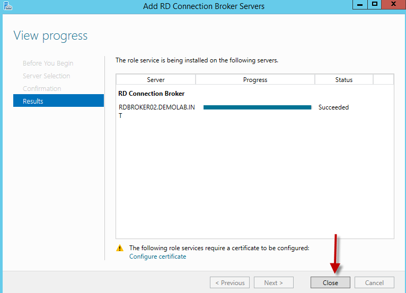Click the Succeeded status text

pos(333,107)
